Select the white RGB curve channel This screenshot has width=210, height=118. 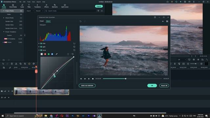pyautogui.click(x=42, y=54)
